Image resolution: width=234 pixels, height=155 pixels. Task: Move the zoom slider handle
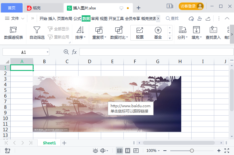(x=192, y=151)
